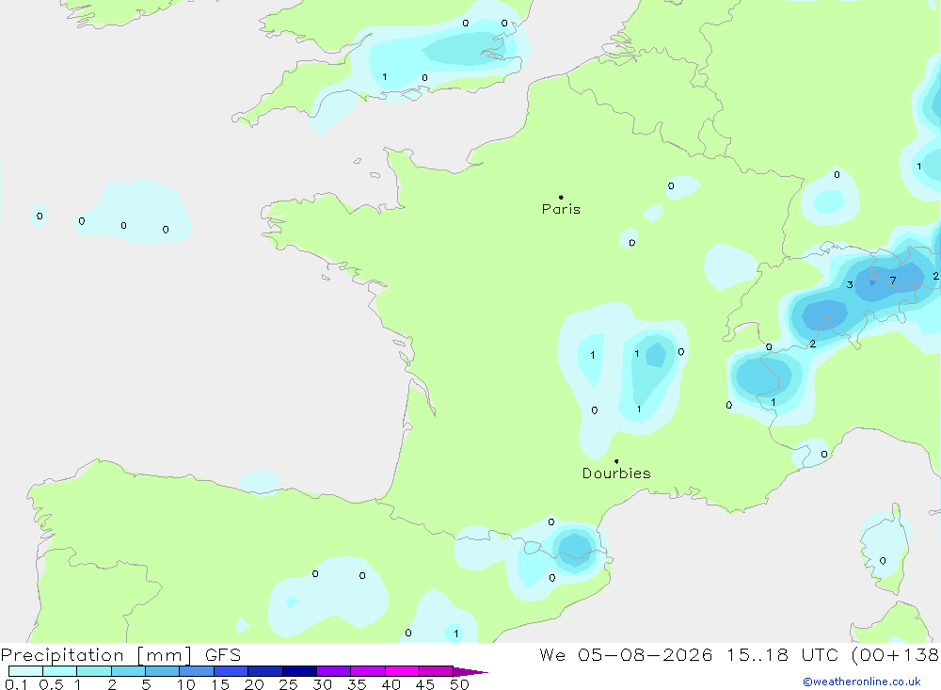Click the Paris city label
Viewport: 941px width, 690px height.
561,209
